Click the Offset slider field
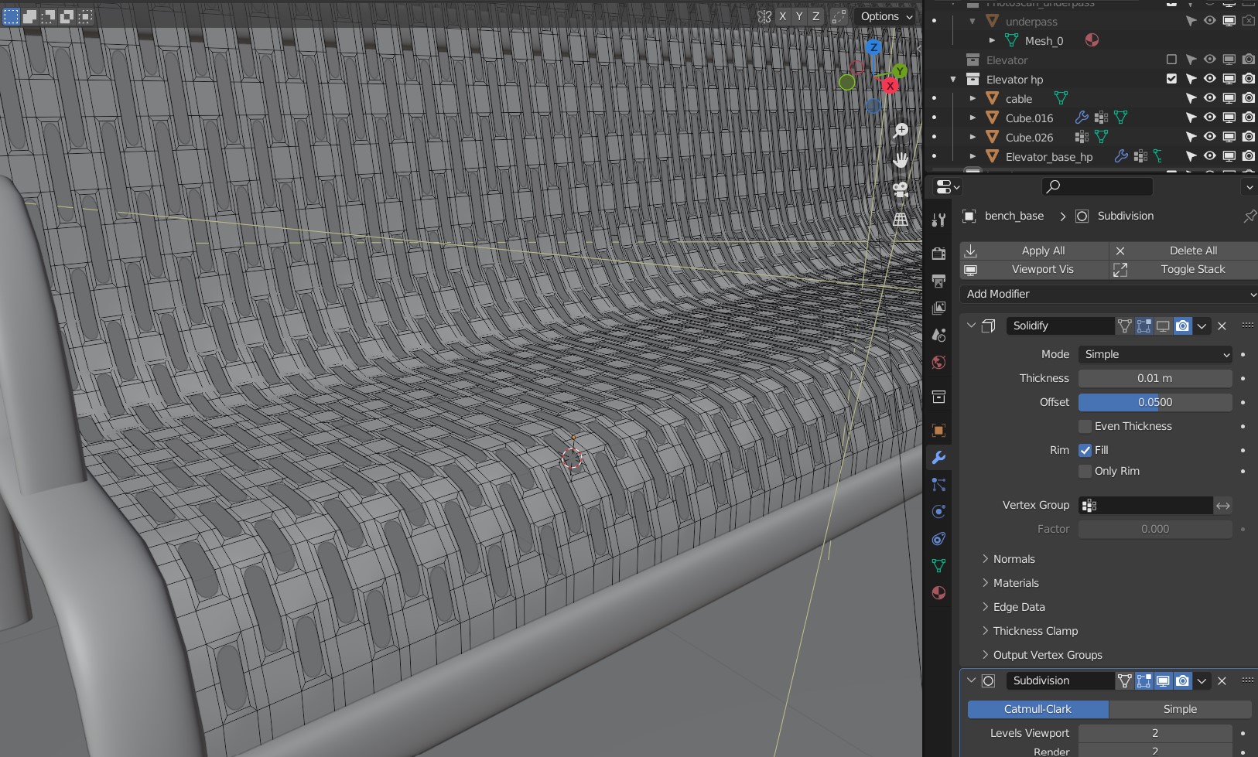The width and height of the screenshot is (1258, 757). click(1155, 402)
